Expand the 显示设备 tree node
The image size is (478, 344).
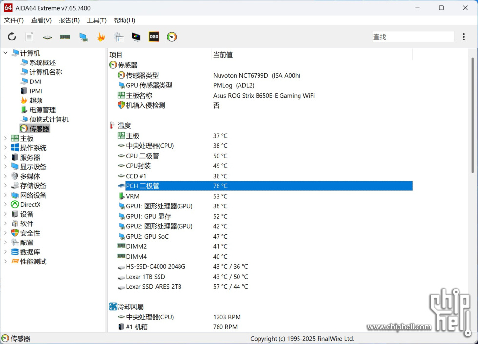click(x=5, y=166)
